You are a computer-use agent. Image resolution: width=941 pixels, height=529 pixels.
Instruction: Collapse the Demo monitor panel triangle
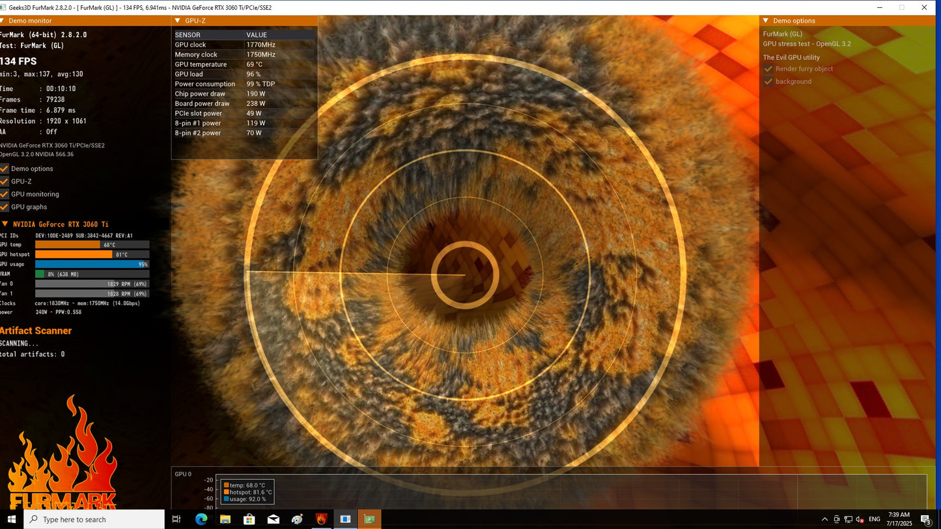pos(3,21)
